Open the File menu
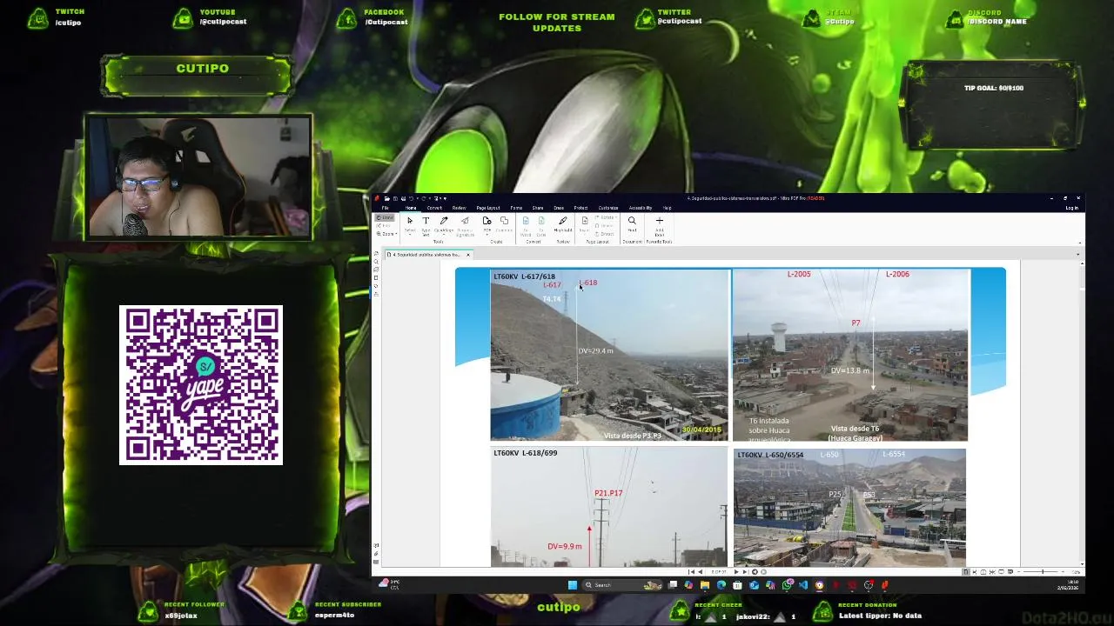 tap(385, 208)
